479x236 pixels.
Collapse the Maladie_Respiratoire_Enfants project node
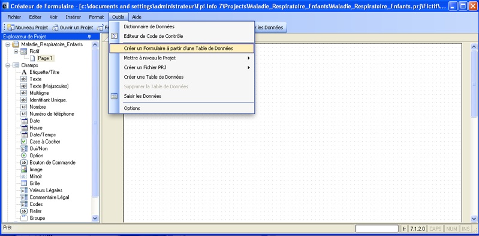coord(8,44)
